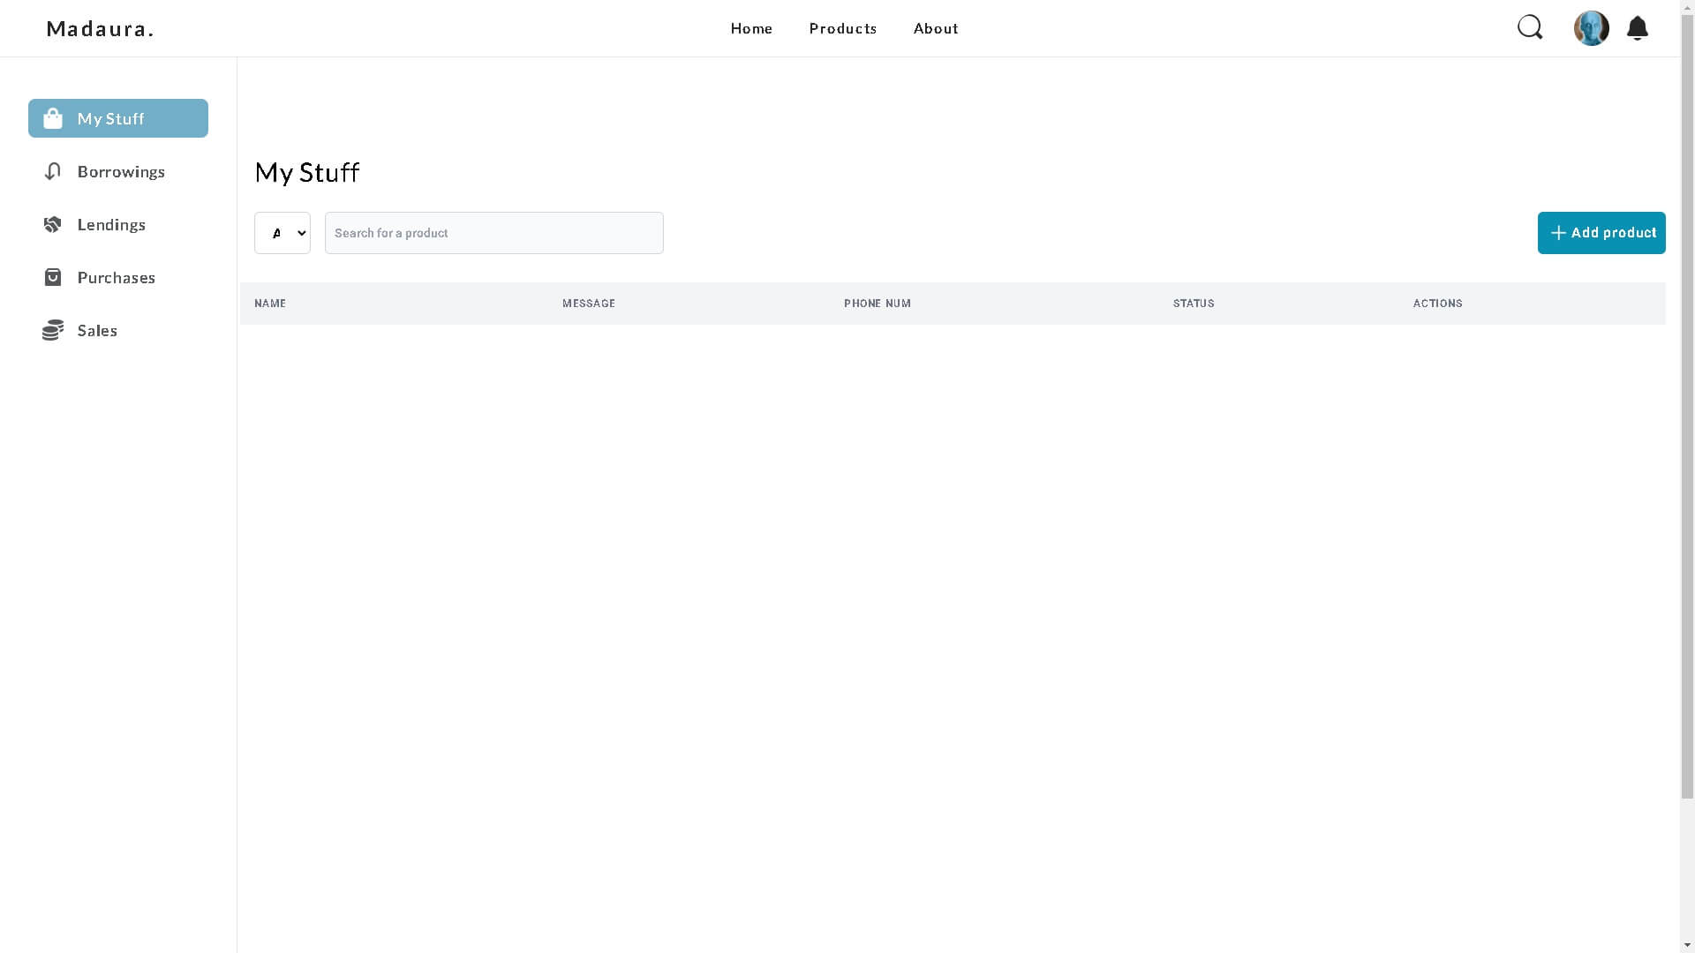The image size is (1695, 953).
Task: Click the Madaura logo text
Action: (x=100, y=28)
